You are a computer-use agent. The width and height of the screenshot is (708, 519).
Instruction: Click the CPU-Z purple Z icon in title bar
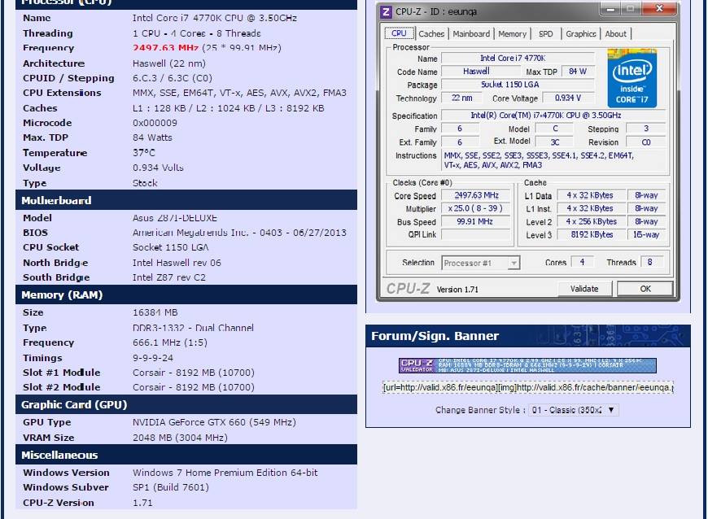386,11
